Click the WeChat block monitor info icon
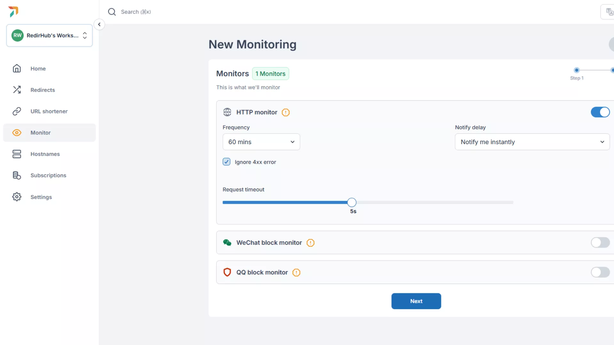The width and height of the screenshot is (614, 345). click(x=310, y=243)
